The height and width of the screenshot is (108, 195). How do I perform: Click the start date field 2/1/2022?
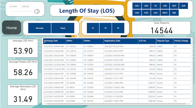(x=14, y=7)
